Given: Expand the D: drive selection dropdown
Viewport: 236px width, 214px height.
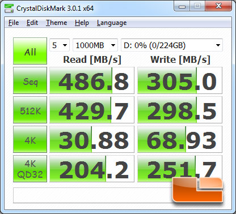Looking at the screenshot, I should point(172,45).
